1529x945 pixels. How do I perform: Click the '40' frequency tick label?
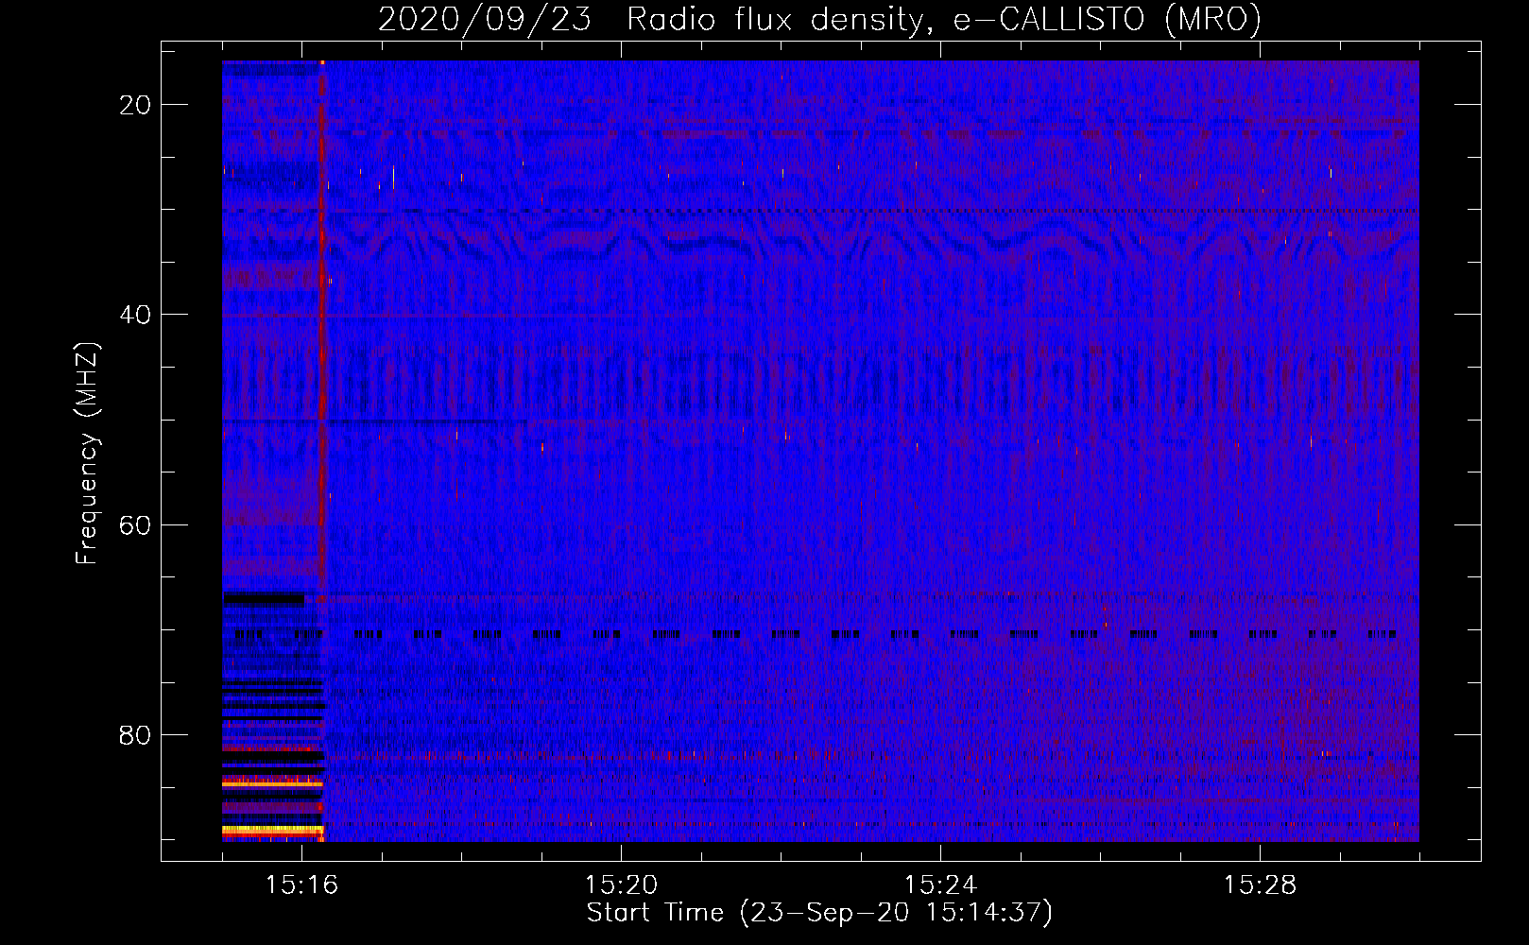point(135,315)
